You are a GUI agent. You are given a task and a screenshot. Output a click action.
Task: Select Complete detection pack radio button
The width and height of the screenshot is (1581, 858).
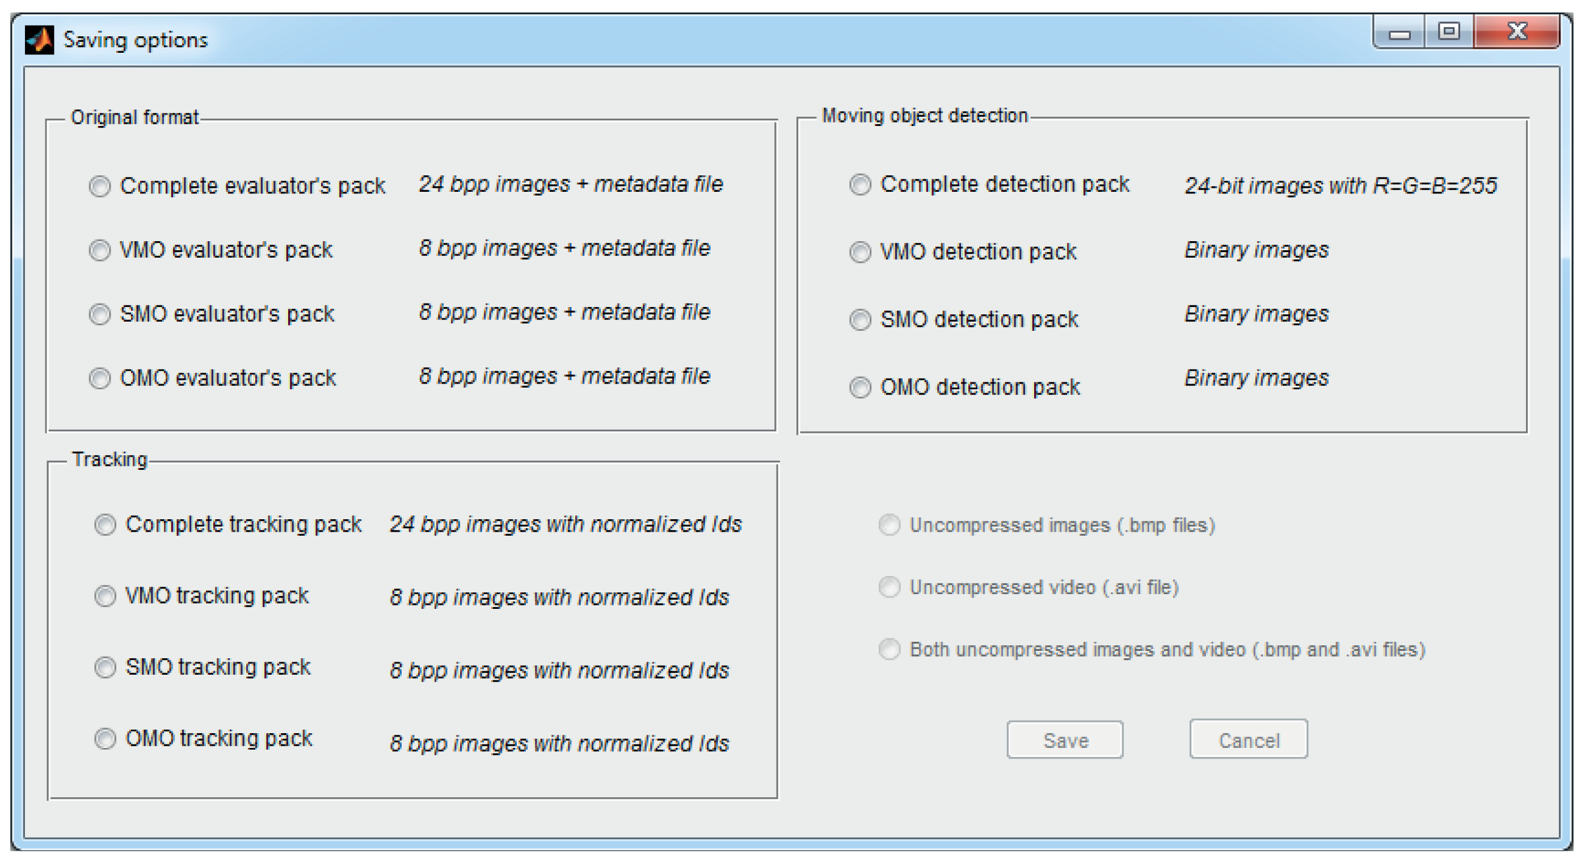pyautogui.click(x=860, y=184)
